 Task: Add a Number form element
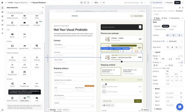24,66
